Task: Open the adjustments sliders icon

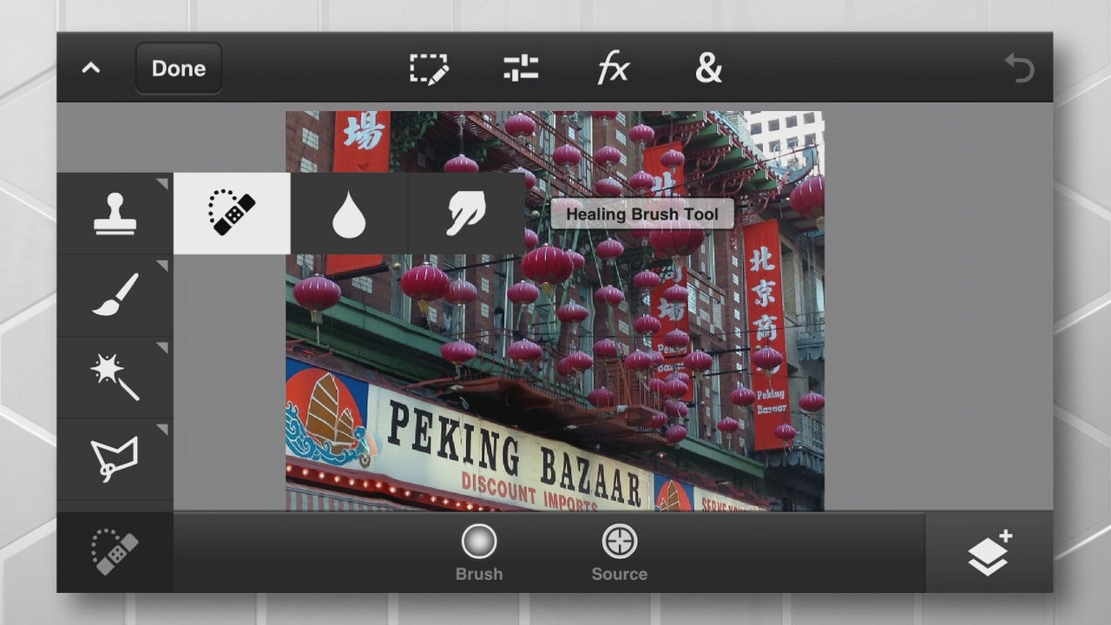Action: point(521,69)
